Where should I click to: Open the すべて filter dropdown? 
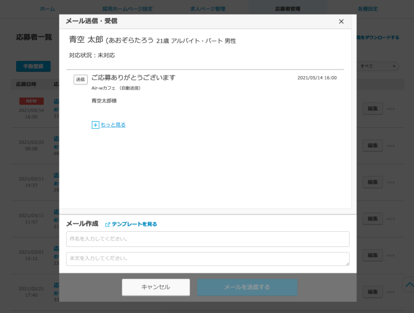click(x=378, y=67)
